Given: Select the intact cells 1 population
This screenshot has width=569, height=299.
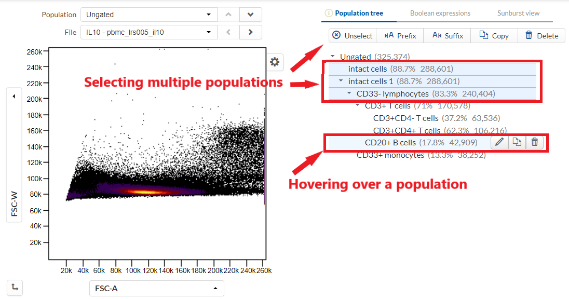Looking at the screenshot, I should tap(432, 81).
